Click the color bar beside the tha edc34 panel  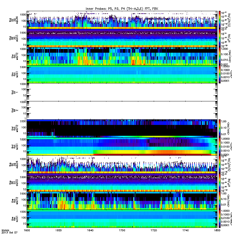(x=220, y=20)
